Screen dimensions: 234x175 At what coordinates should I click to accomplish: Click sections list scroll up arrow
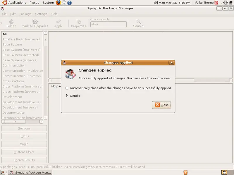pyautogui.click(x=45, y=33)
